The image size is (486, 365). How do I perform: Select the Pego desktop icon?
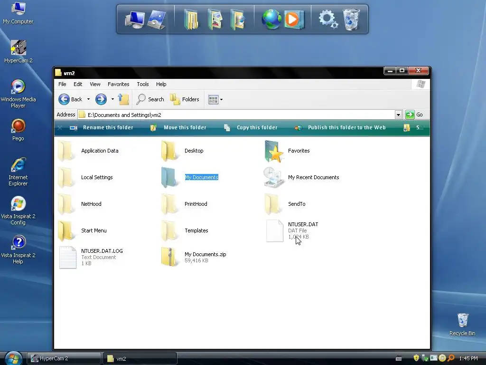click(18, 130)
